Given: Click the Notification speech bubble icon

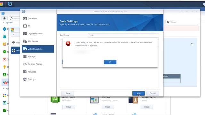Looking at the screenshot, I should point(4,52).
